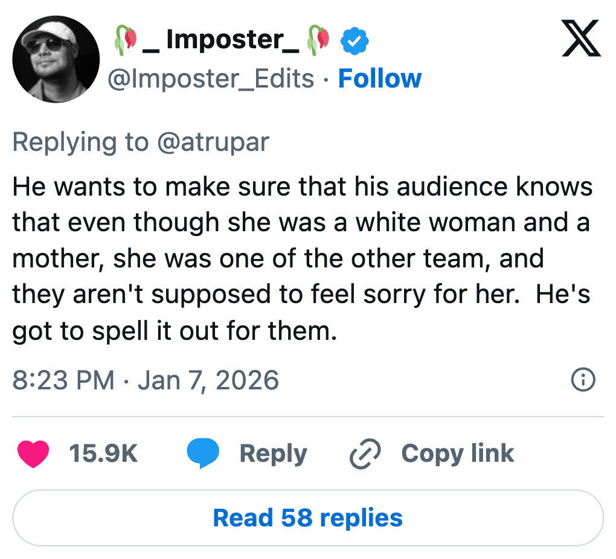Click the chain link icon
616x559 pixels.
(365, 454)
